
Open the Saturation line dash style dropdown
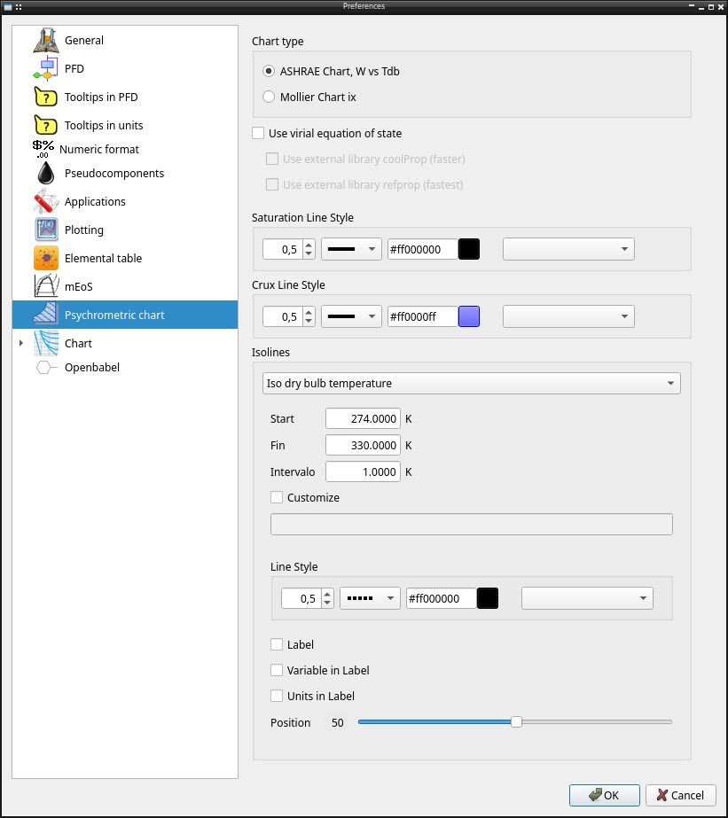click(x=351, y=249)
